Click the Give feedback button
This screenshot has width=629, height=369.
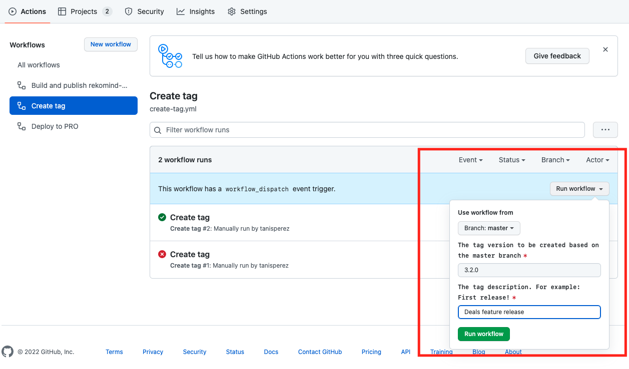point(557,56)
